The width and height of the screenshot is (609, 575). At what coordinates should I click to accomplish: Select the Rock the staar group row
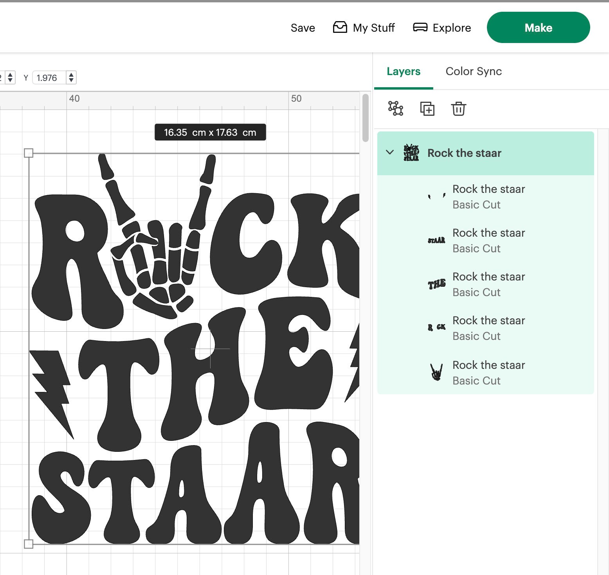464,153
